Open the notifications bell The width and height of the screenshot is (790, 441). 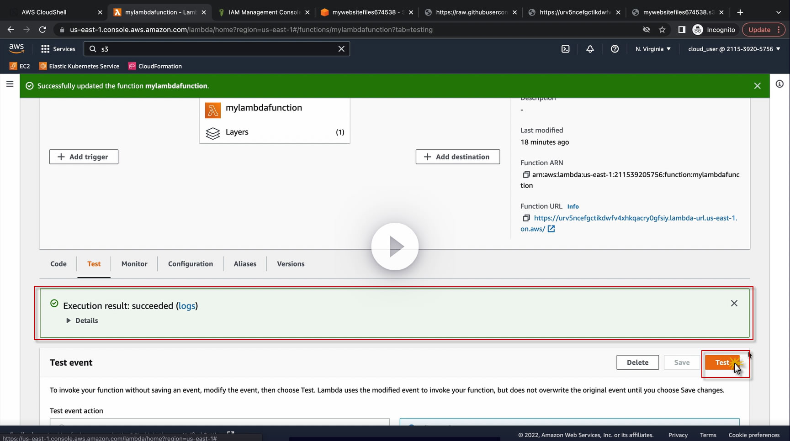[590, 49]
